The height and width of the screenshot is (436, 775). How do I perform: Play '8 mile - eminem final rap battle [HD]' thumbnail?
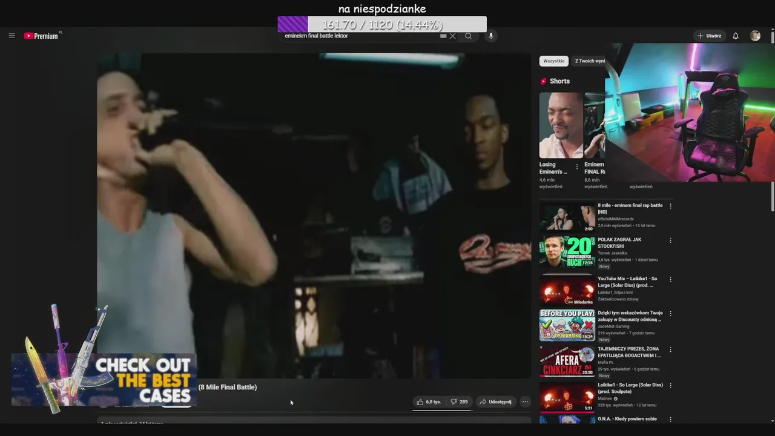[567, 217]
